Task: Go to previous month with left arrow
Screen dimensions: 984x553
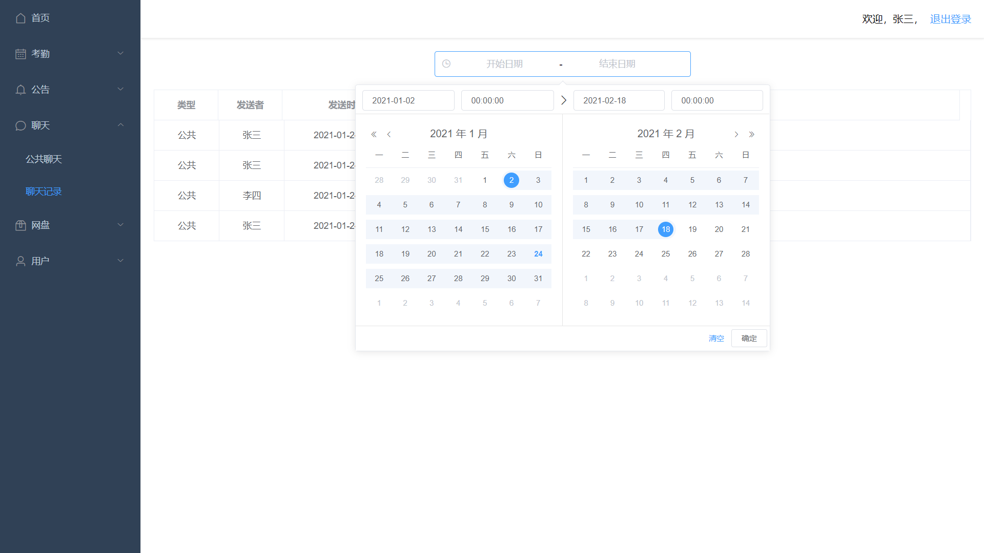Action: point(389,134)
